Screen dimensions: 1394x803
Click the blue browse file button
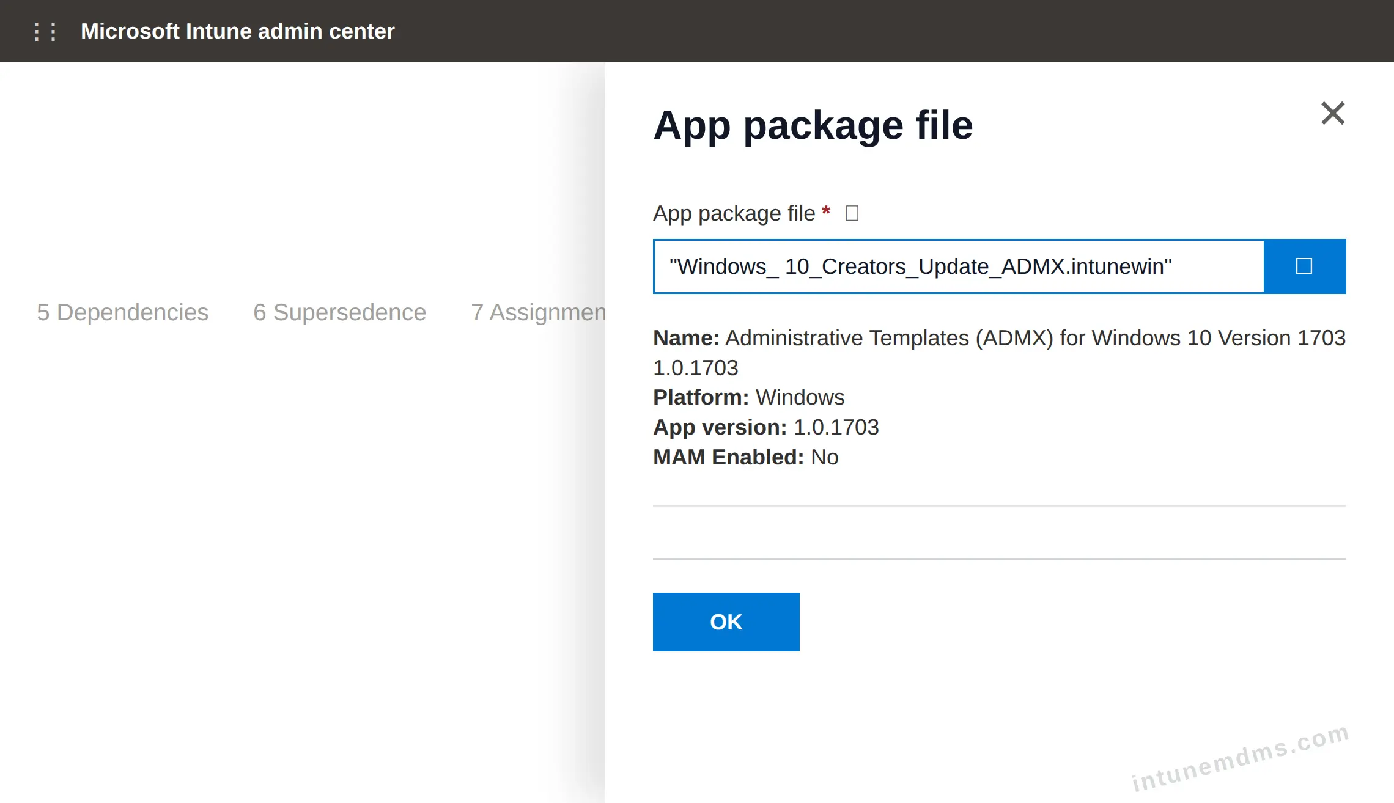pyautogui.click(x=1305, y=266)
